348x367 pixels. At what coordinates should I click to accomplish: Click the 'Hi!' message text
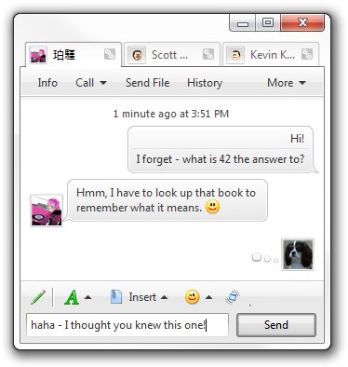pyautogui.click(x=297, y=139)
